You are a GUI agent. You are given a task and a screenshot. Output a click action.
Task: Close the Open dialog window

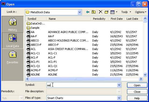145,4
